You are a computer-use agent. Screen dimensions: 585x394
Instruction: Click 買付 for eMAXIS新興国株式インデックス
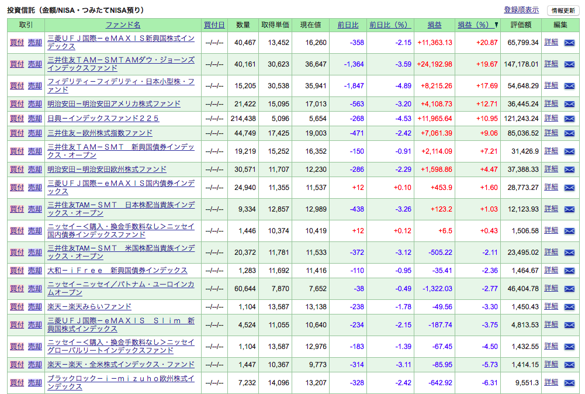[17, 43]
